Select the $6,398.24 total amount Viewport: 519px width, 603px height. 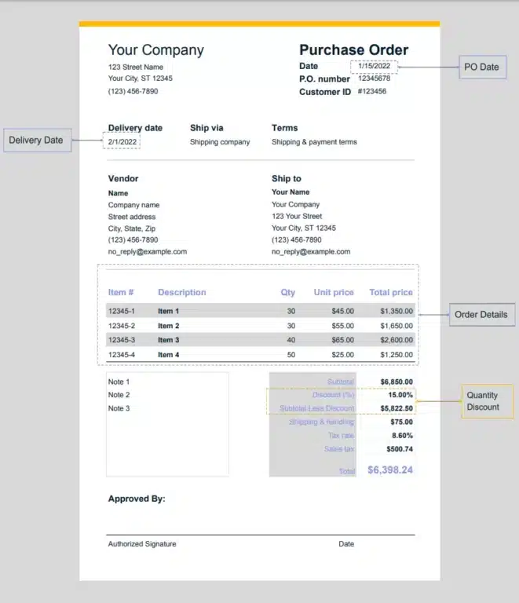pyautogui.click(x=389, y=470)
